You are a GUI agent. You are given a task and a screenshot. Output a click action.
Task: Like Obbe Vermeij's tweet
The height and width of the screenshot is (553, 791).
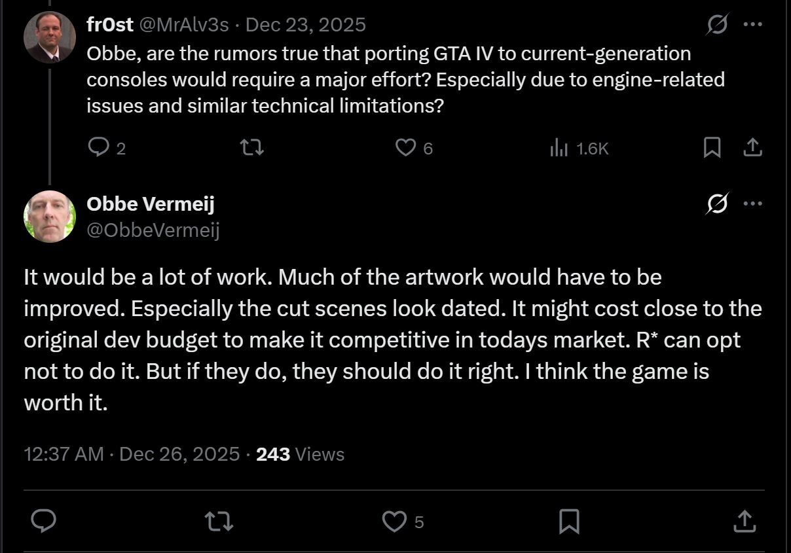(394, 522)
